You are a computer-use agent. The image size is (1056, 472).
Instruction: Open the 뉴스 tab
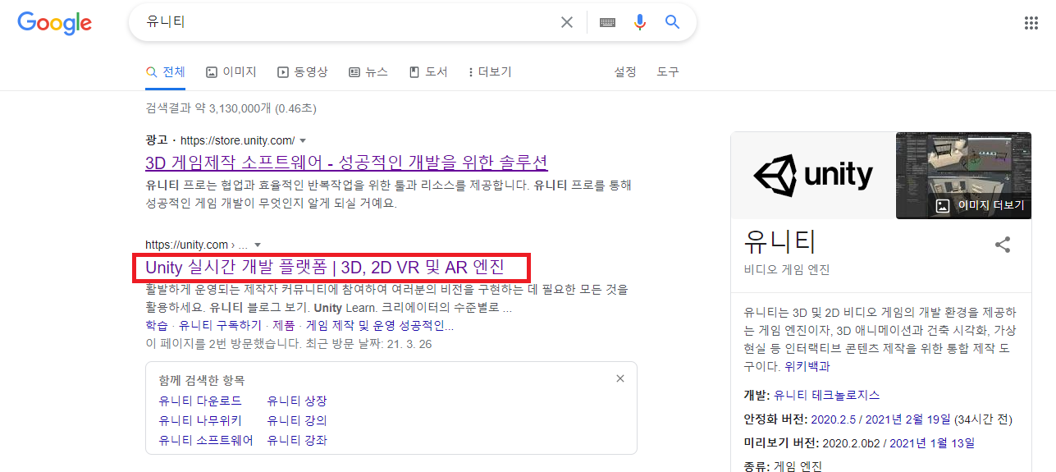click(368, 72)
